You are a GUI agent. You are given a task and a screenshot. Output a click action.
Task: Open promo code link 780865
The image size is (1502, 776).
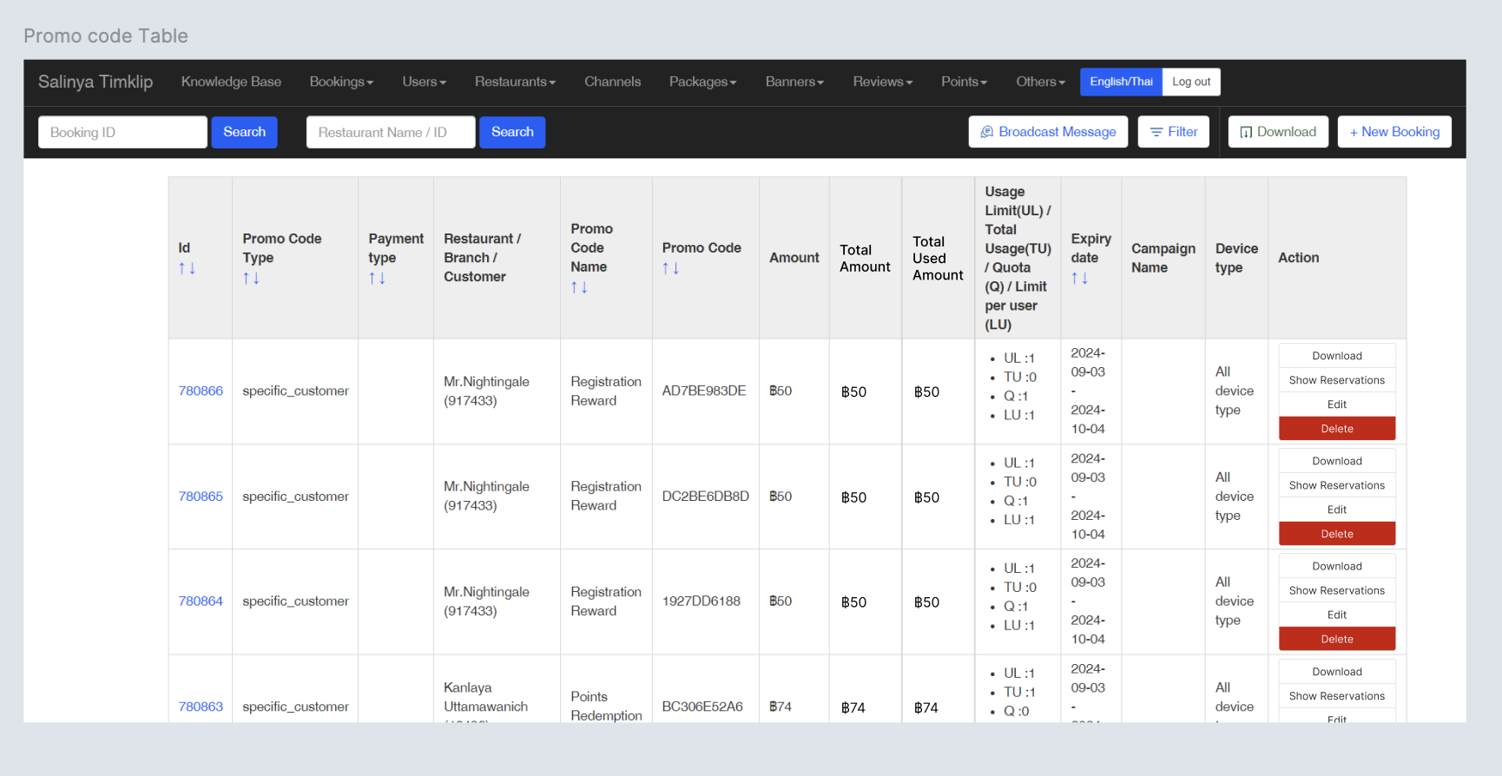(x=201, y=497)
